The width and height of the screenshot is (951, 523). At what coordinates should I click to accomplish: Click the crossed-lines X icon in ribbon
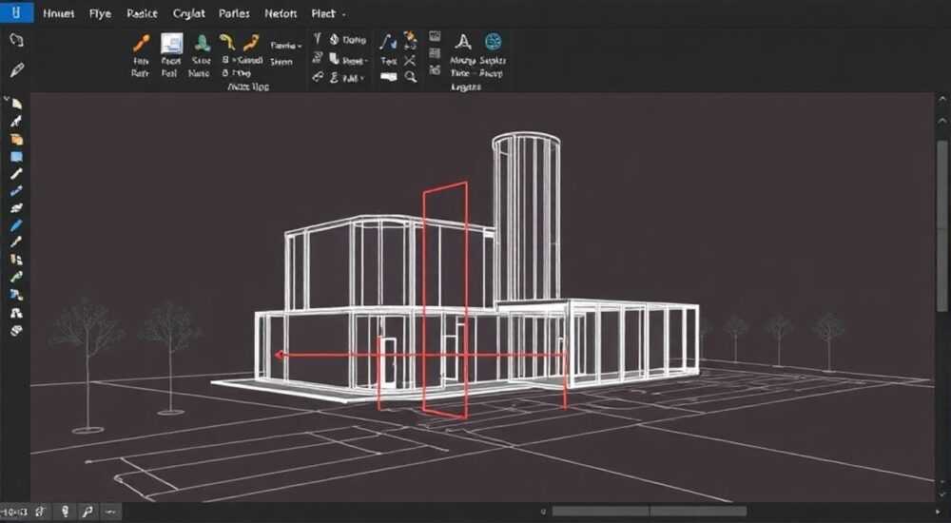click(x=409, y=60)
